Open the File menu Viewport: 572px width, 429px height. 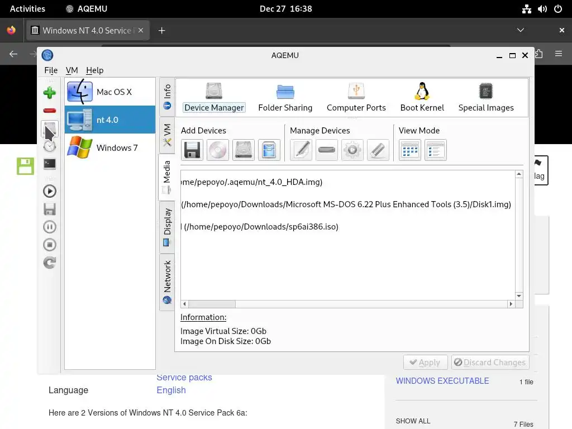pyautogui.click(x=51, y=70)
